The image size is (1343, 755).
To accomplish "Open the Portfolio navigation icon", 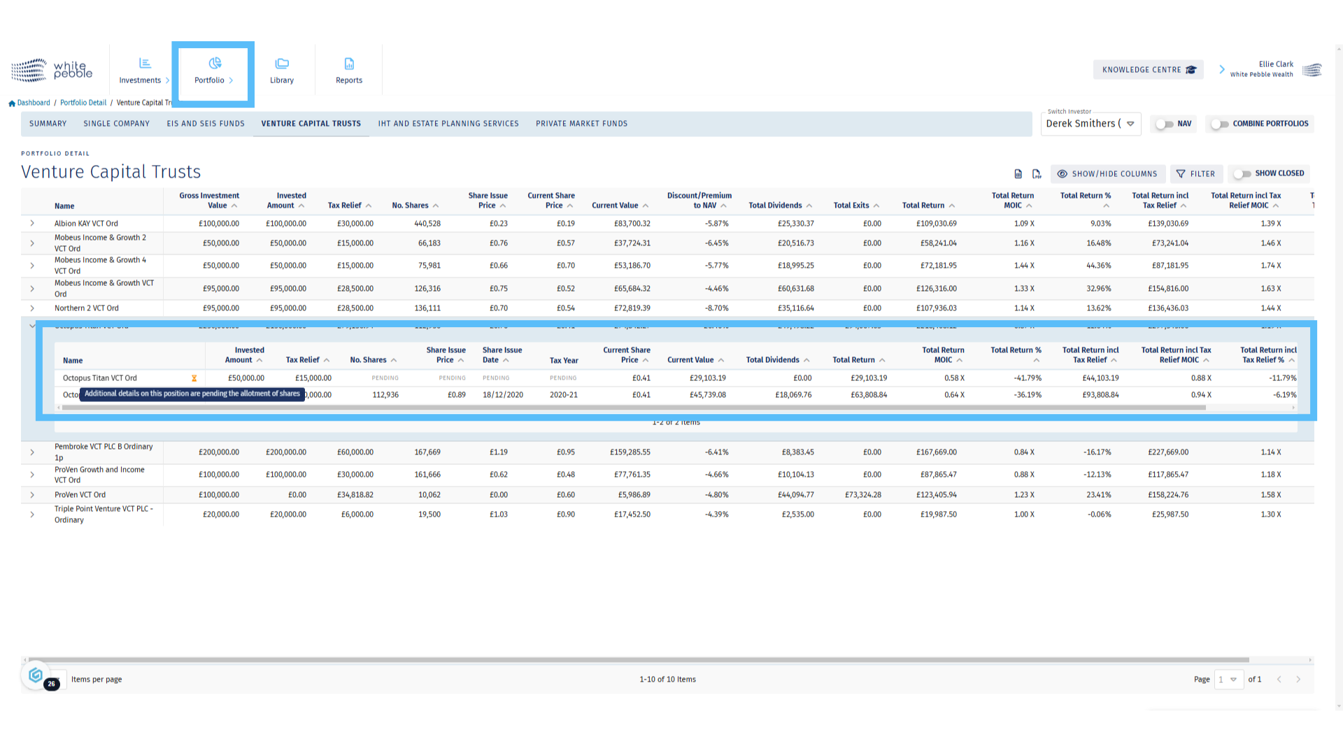I will click(x=215, y=64).
